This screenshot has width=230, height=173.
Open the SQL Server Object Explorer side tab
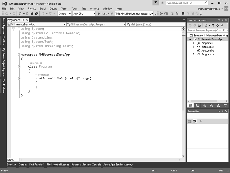(3, 62)
